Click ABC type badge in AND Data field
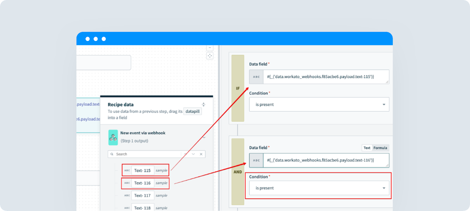 click(256, 160)
